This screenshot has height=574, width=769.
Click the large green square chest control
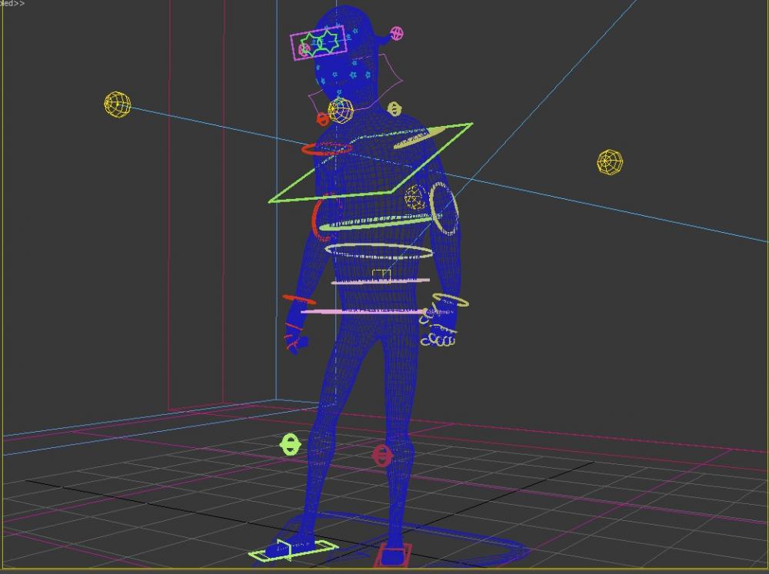[x=371, y=163]
